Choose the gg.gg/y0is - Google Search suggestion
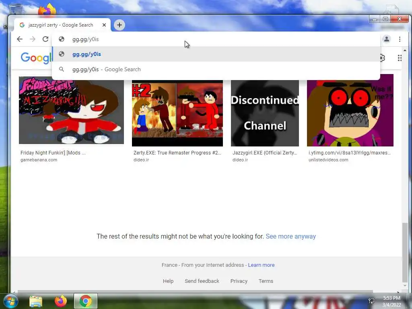Image resolution: width=412 pixels, height=309 pixels. click(x=216, y=69)
